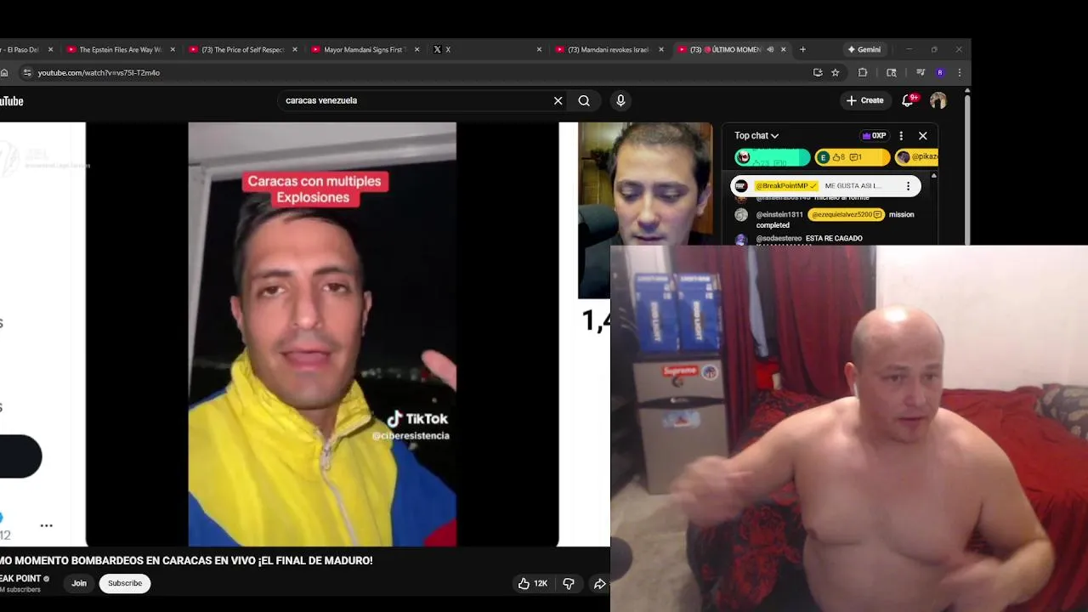Bookmark this page with the star icon
The height and width of the screenshot is (612, 1088).
pyautogui.click(x=836, y=73)
